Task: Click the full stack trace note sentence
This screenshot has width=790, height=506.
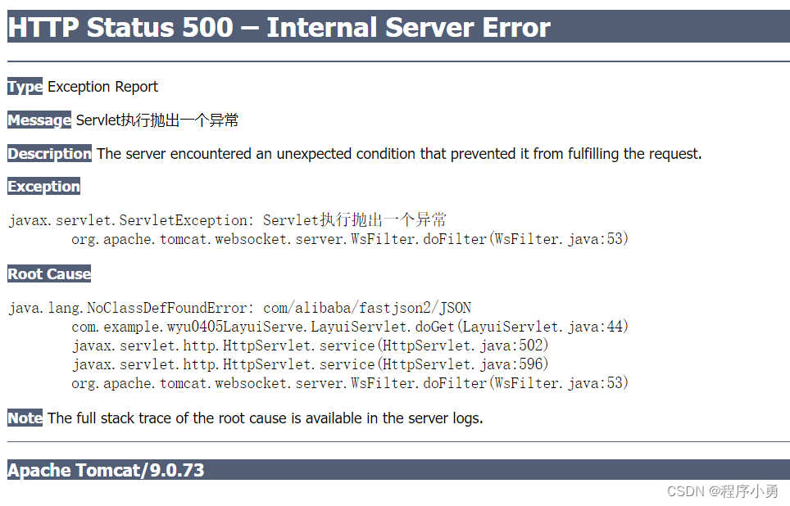Action: pyautogui.click(x=265, y=418)
